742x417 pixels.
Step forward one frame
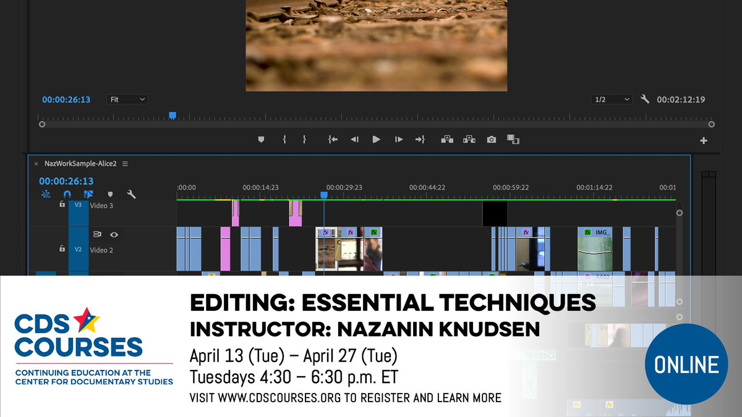[x=398, y=140]
